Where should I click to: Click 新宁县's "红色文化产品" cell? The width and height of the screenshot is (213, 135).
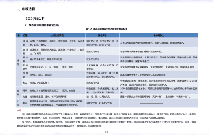[102, 59]
